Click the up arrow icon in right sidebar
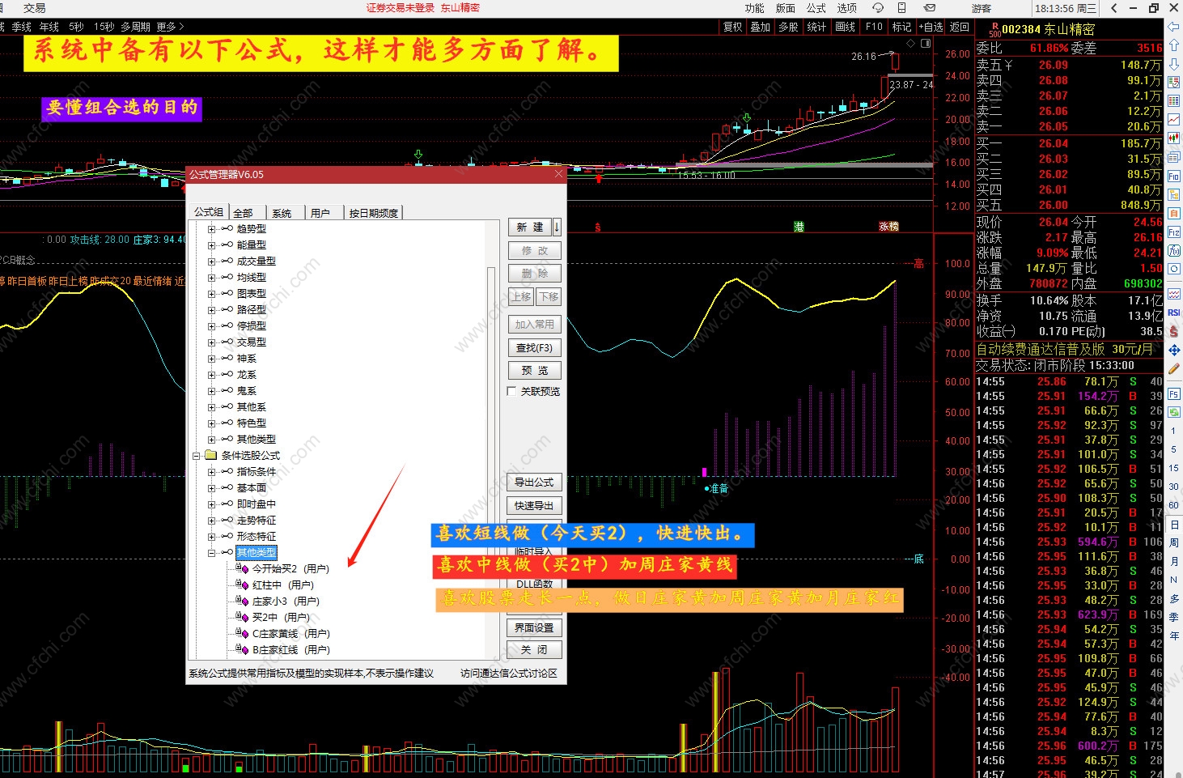The image size is (1183, 778). 1174,45
